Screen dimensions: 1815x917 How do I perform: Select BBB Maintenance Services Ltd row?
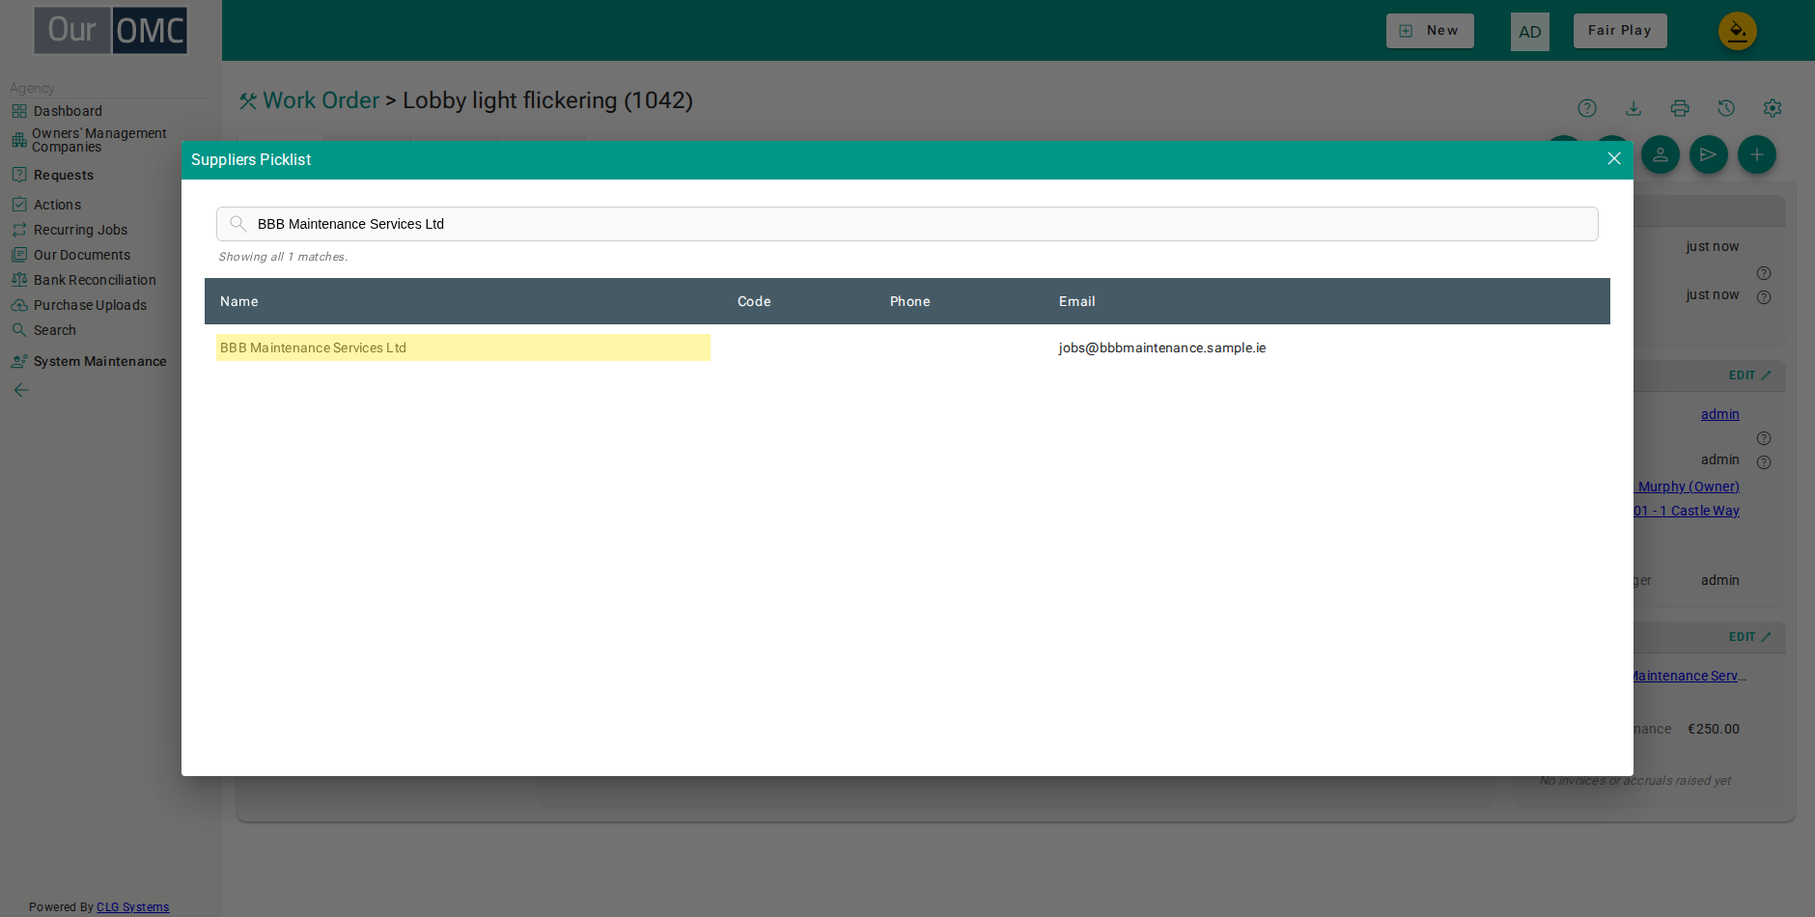click(907, 347)
